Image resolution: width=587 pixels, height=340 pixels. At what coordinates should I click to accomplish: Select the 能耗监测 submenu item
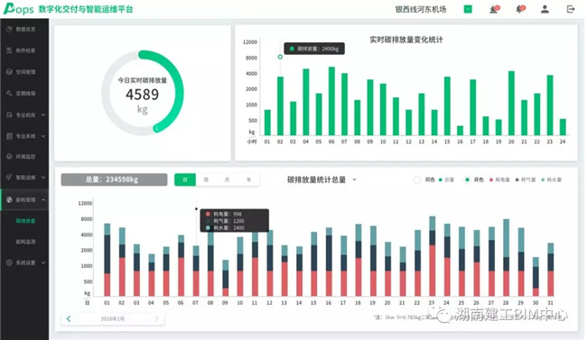coord(25,242)
